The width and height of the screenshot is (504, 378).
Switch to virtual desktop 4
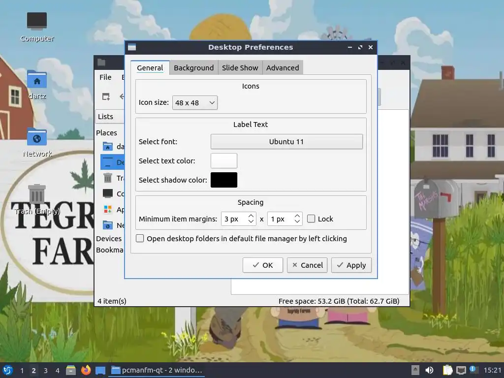pyautogui.click(x=58, y=370)
